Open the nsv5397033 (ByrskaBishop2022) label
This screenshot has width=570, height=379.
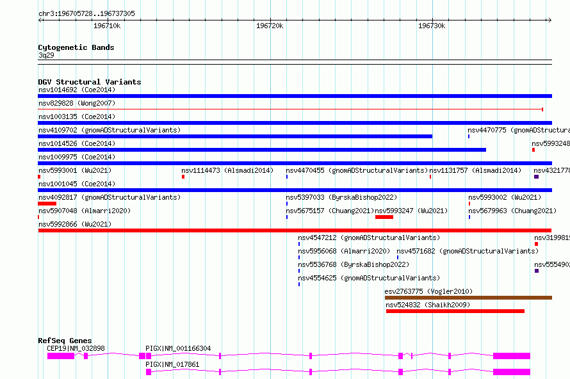pyautogui.click(x=341, y=197)
